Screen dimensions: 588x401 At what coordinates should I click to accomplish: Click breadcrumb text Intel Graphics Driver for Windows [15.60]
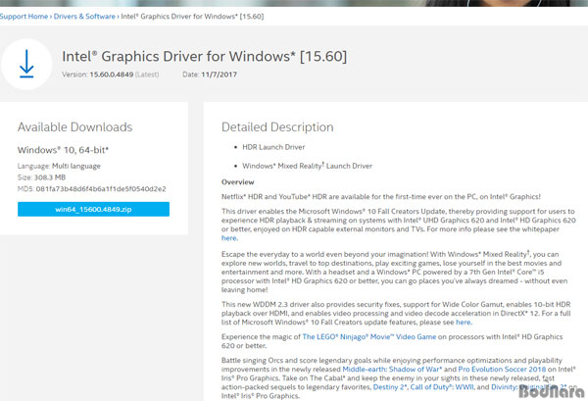tap(192, 17)
